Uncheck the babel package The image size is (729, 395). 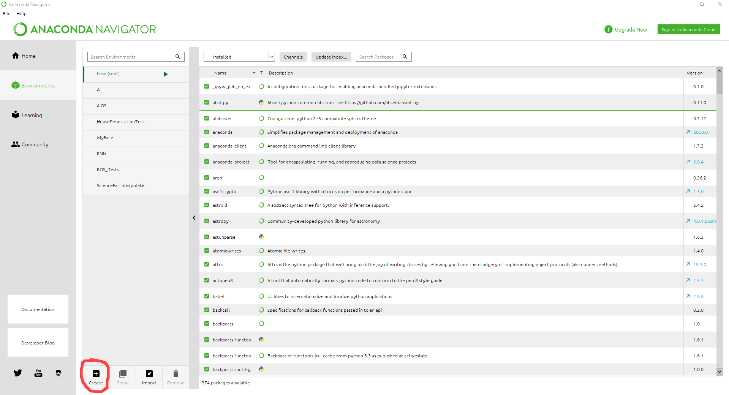click(206, 296)
